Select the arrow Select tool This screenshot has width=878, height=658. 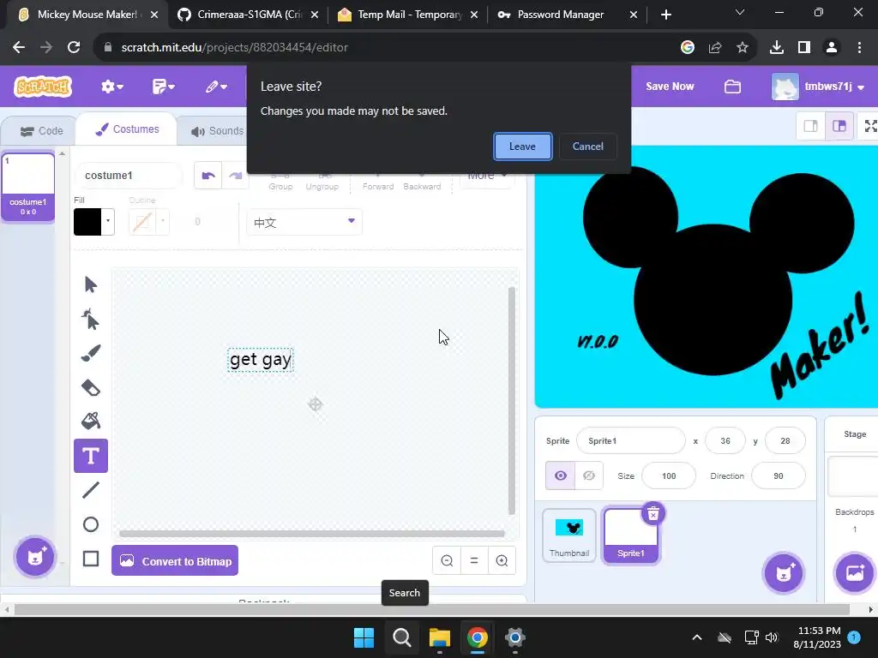(x=91, y=284)
